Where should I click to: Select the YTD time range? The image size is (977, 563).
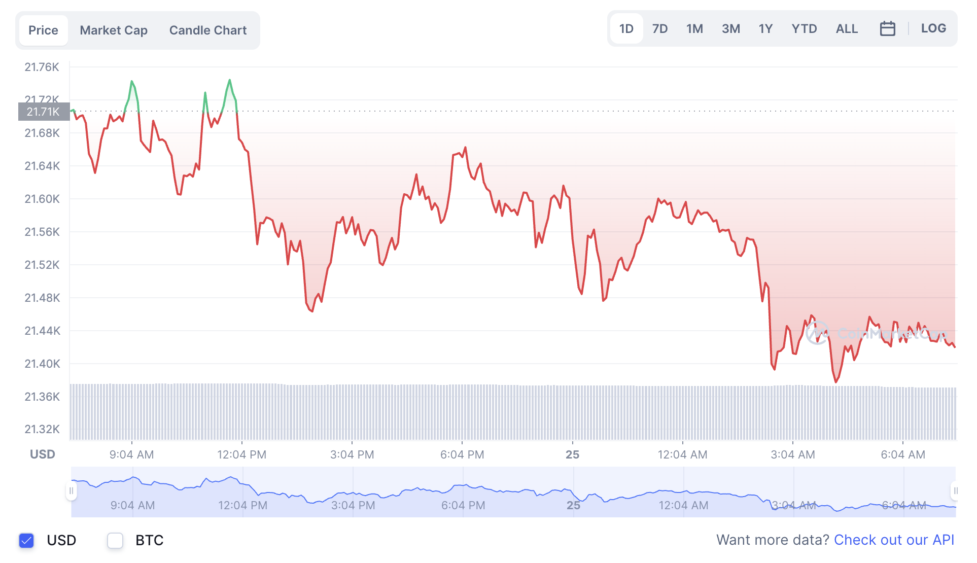pyautogui.click(x=804, y=29)
